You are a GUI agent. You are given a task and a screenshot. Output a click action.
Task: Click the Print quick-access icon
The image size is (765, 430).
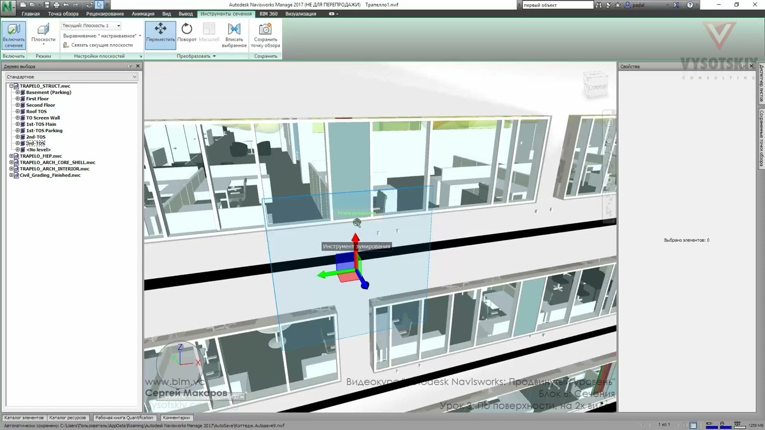[56, 5]
